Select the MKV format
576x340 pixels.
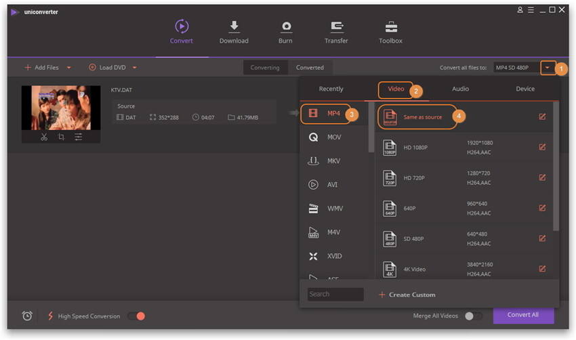334,161
